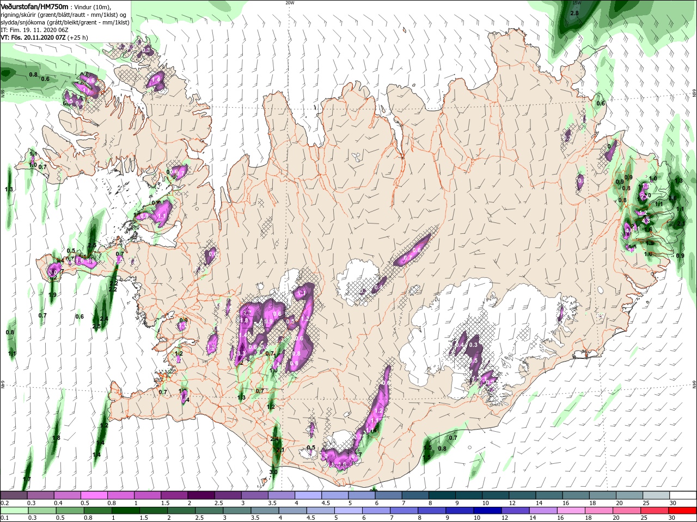The image size is (697, 522).
Task: Pick upper legend dark purple swatch at 2
Action: click(200, 495)
